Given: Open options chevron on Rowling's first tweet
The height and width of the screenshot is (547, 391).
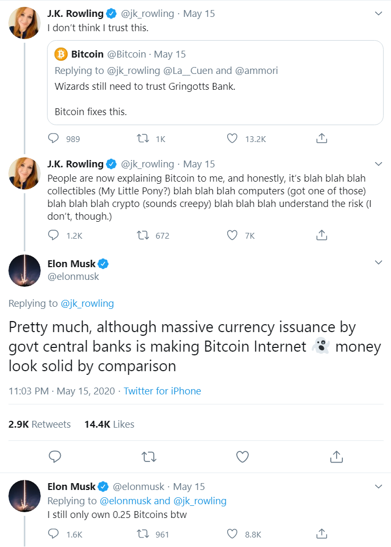Looking at the screenshot, I should (x=378, y=14).
